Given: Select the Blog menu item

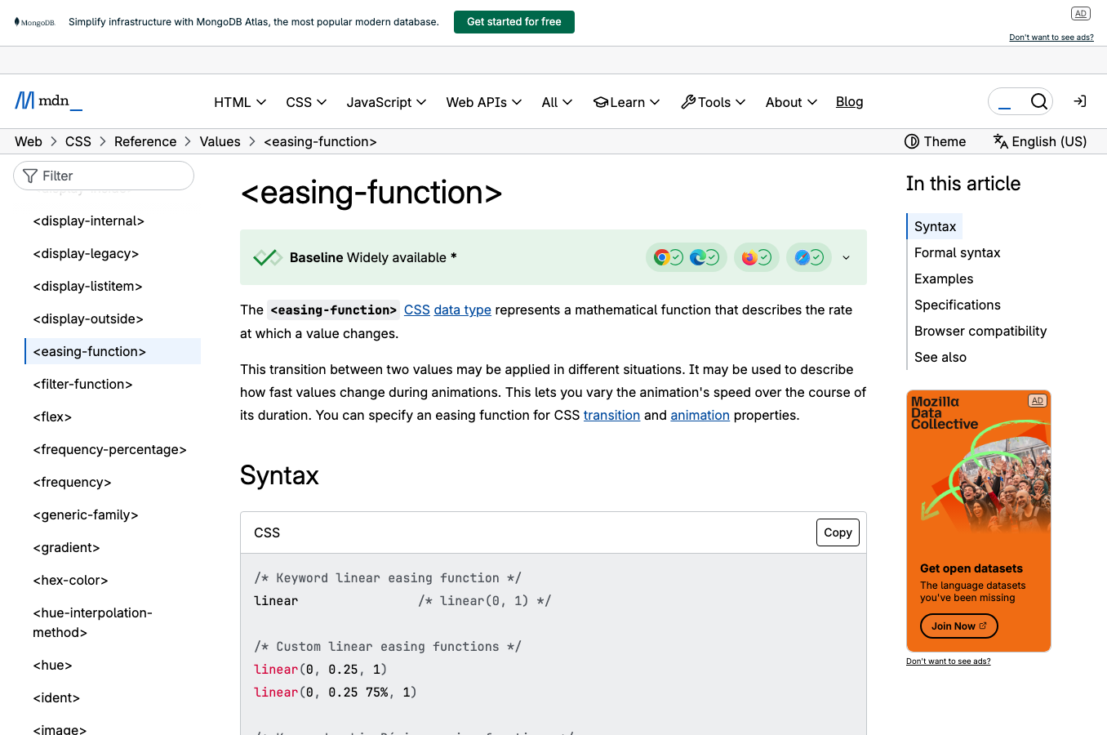Looking at the screenshot, I should point(849,101).
